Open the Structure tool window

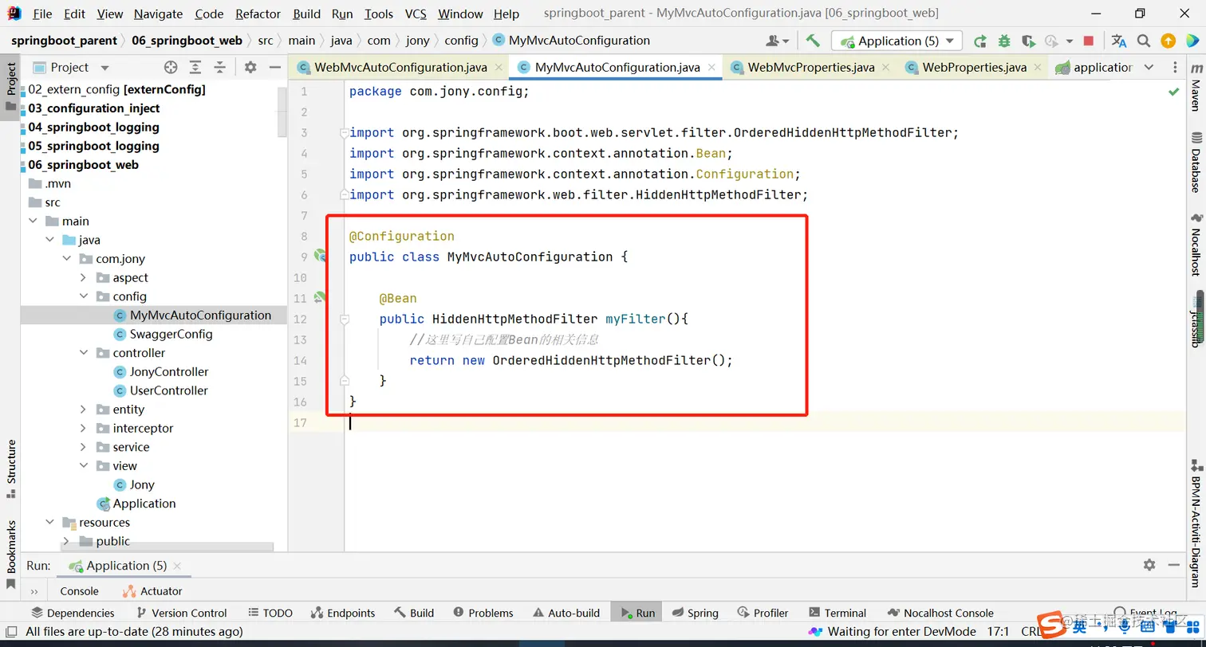[11, 469]
